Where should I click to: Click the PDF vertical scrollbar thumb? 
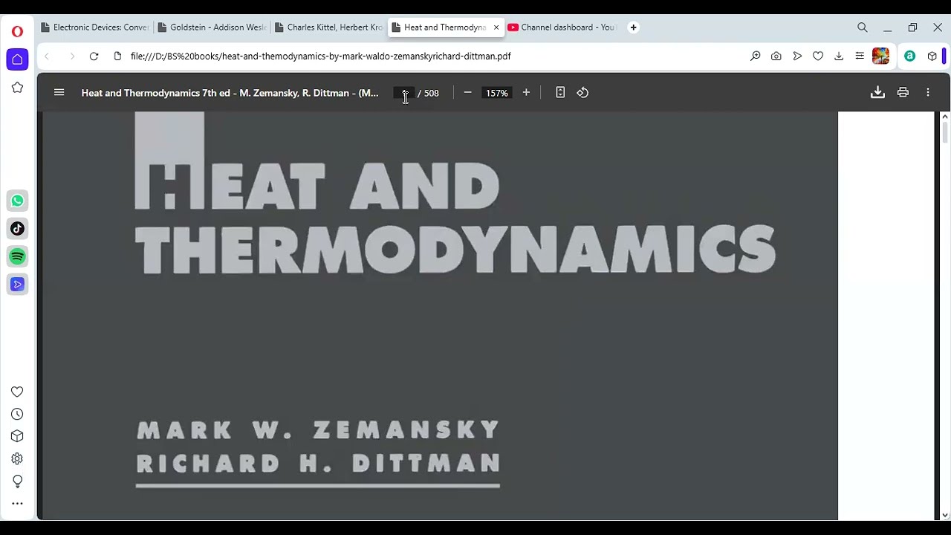point(945,133)
